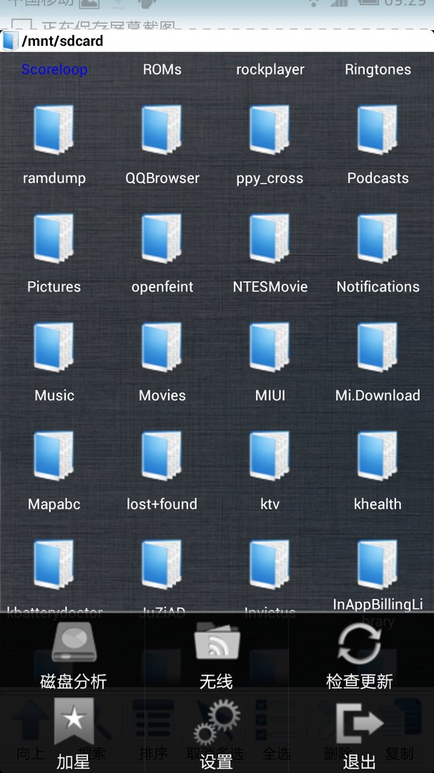This screenshot has height=773, width=434.
Task: Open the ramdump folder
Action: click(54, 143)
